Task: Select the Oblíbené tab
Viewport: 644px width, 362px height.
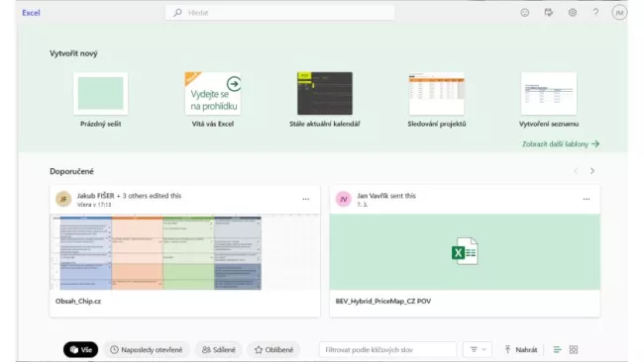Action: (273, 350)
